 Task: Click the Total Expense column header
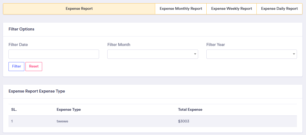tap(190, 110)
